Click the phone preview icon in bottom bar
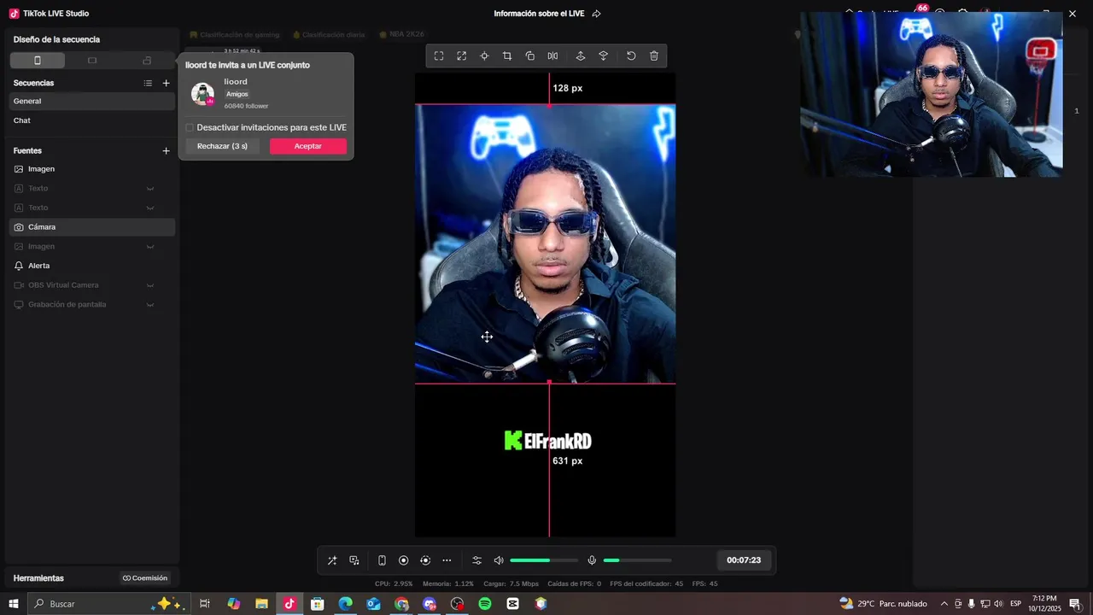 click(382, 560)
